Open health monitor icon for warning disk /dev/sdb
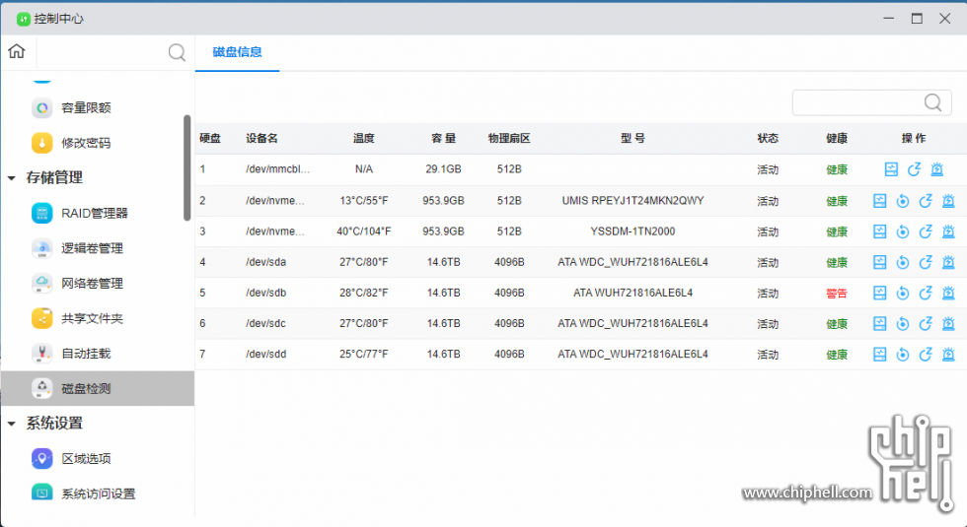967x527 pixels. point(879,294)
